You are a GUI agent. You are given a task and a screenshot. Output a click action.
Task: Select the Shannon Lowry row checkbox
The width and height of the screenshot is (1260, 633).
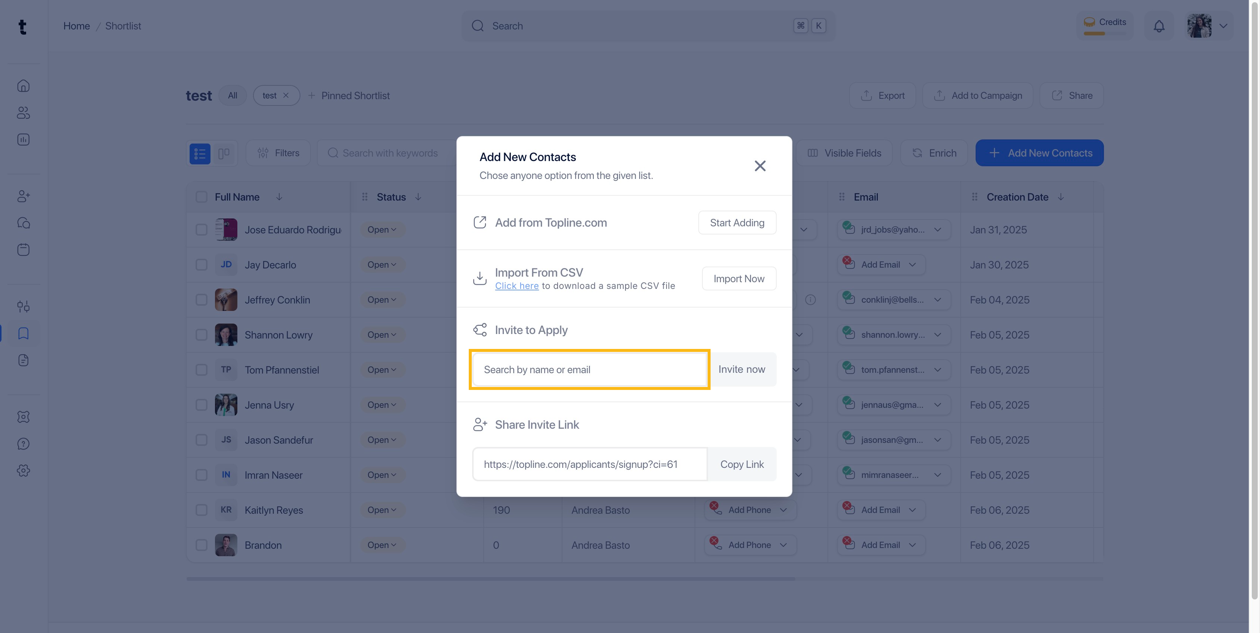(x=201, y=335)
